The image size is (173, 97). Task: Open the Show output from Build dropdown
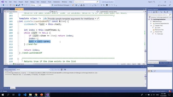[33, 70]
